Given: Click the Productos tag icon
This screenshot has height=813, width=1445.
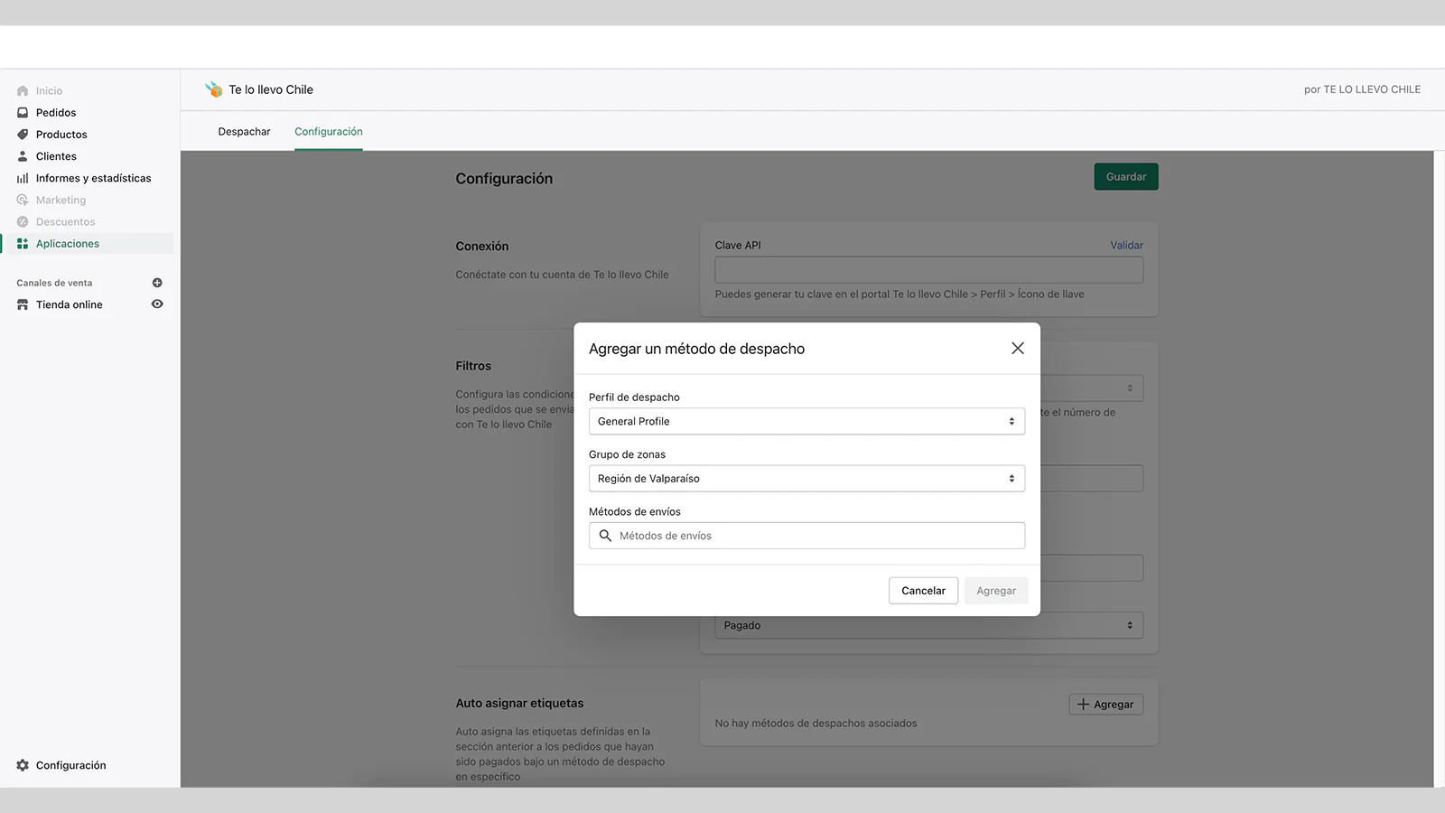Looking at the screenshot, I should (23, 135).
